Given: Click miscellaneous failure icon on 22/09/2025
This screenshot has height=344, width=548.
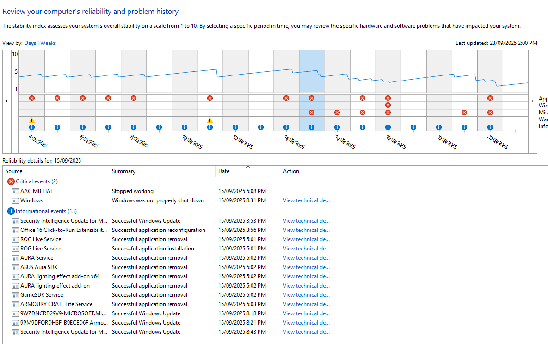Looking at the screenshot, I should tap(490, 113).
